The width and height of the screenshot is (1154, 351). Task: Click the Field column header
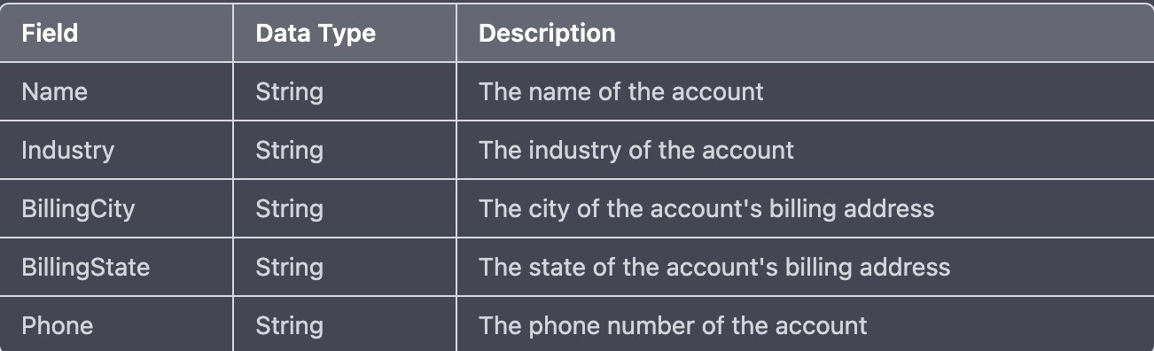coord(117,33)
